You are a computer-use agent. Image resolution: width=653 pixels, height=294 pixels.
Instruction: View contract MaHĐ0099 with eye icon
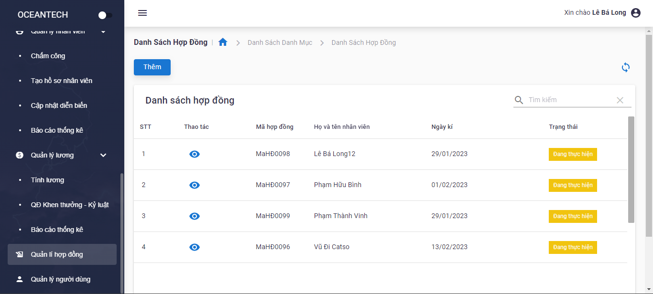pyautogui.click(x=195, y=216)
